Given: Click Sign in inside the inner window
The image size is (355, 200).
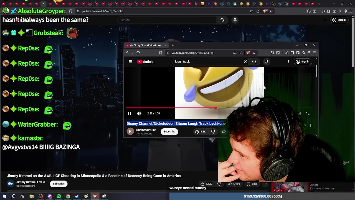Looking at the screenshot, I should (302, 62).
